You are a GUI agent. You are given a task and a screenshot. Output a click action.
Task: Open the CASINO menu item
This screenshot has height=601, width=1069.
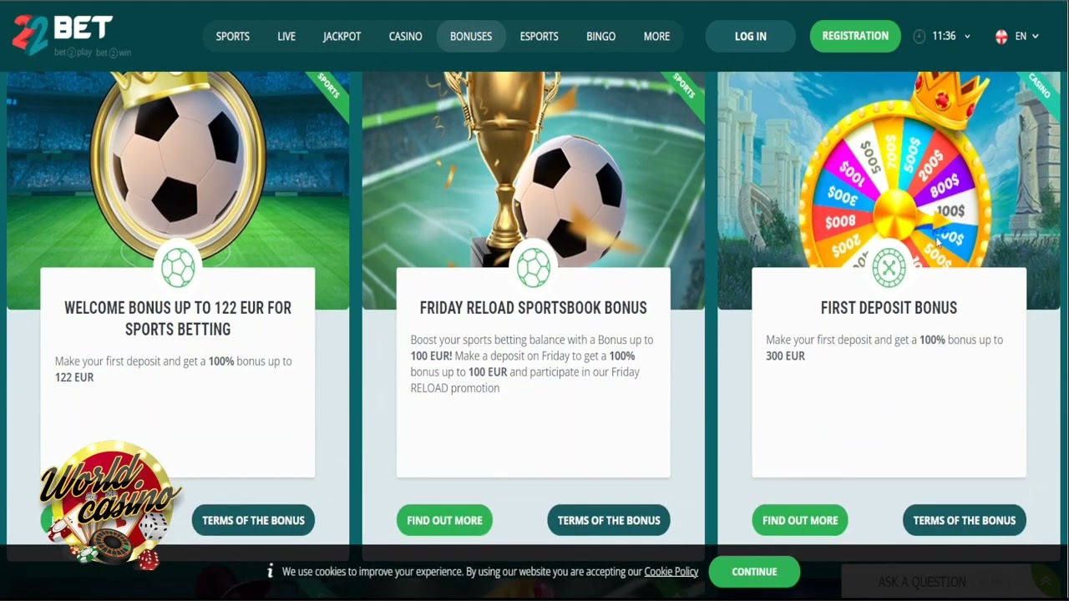pyautogui.click(x=405, y=37)
